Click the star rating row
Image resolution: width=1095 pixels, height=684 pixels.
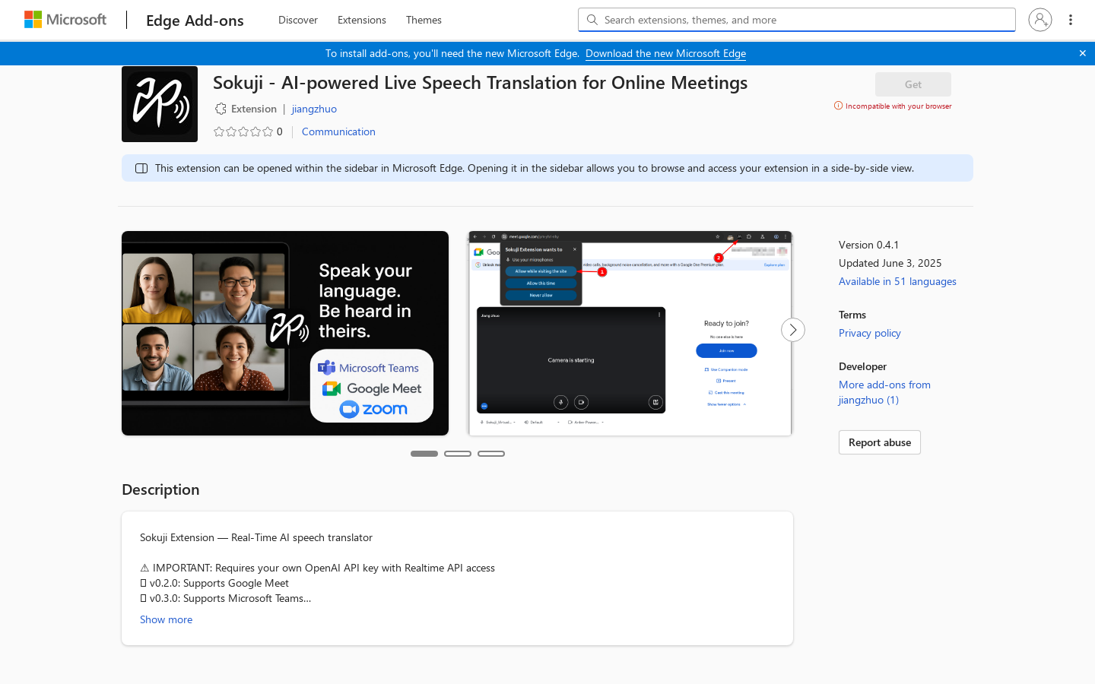click(243, 131)
